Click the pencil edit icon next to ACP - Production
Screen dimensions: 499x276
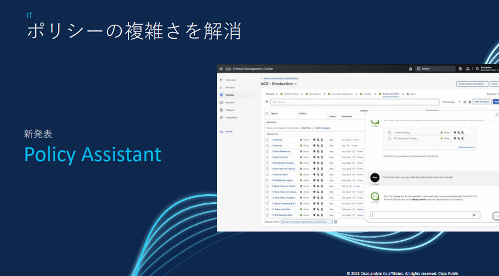coord(295,84)
